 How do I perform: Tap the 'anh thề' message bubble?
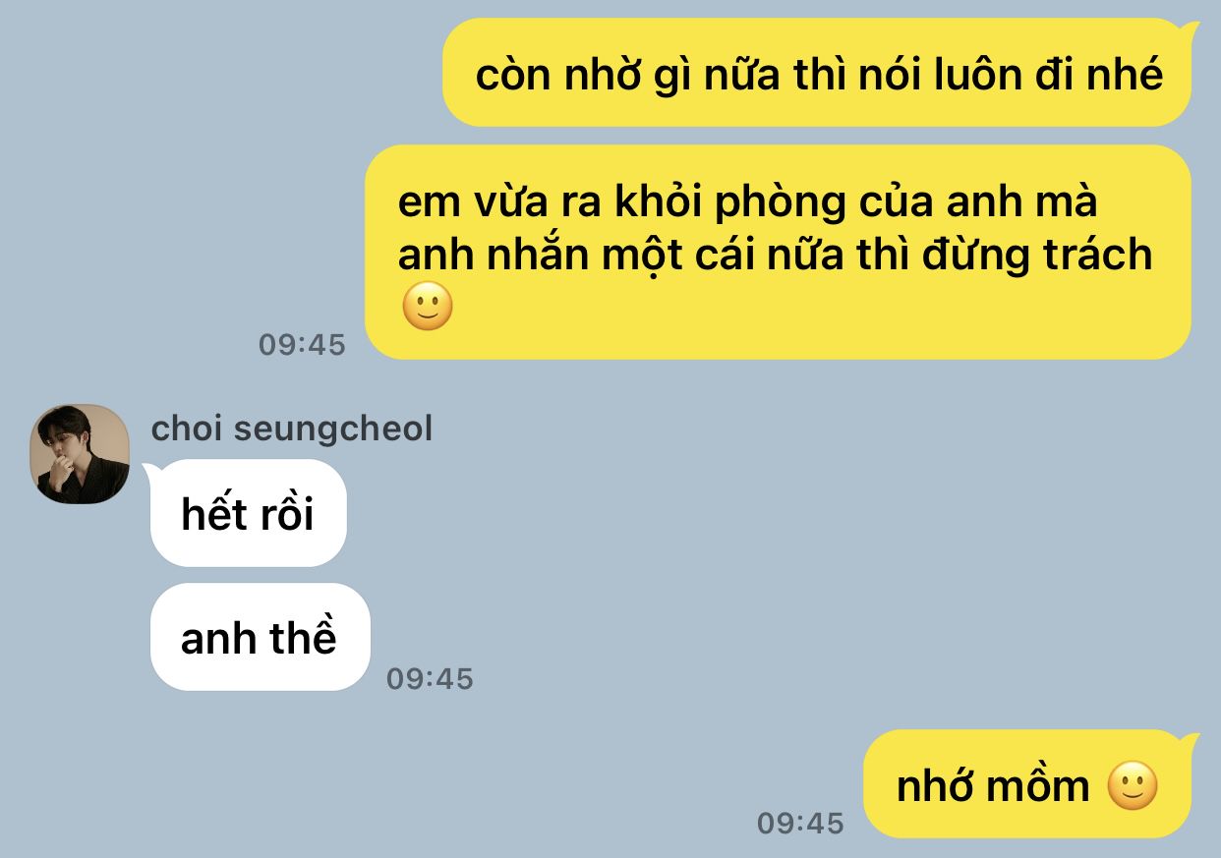click(260, 637)
